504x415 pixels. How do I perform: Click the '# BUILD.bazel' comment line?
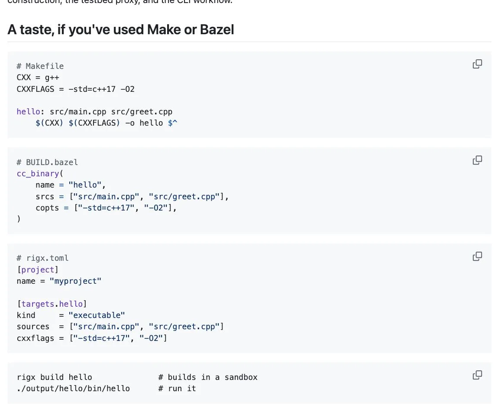coord(47,162)
